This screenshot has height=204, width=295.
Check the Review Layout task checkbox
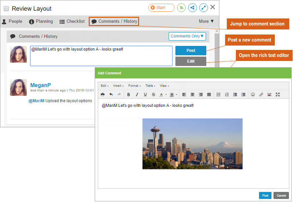pos(6,9)
